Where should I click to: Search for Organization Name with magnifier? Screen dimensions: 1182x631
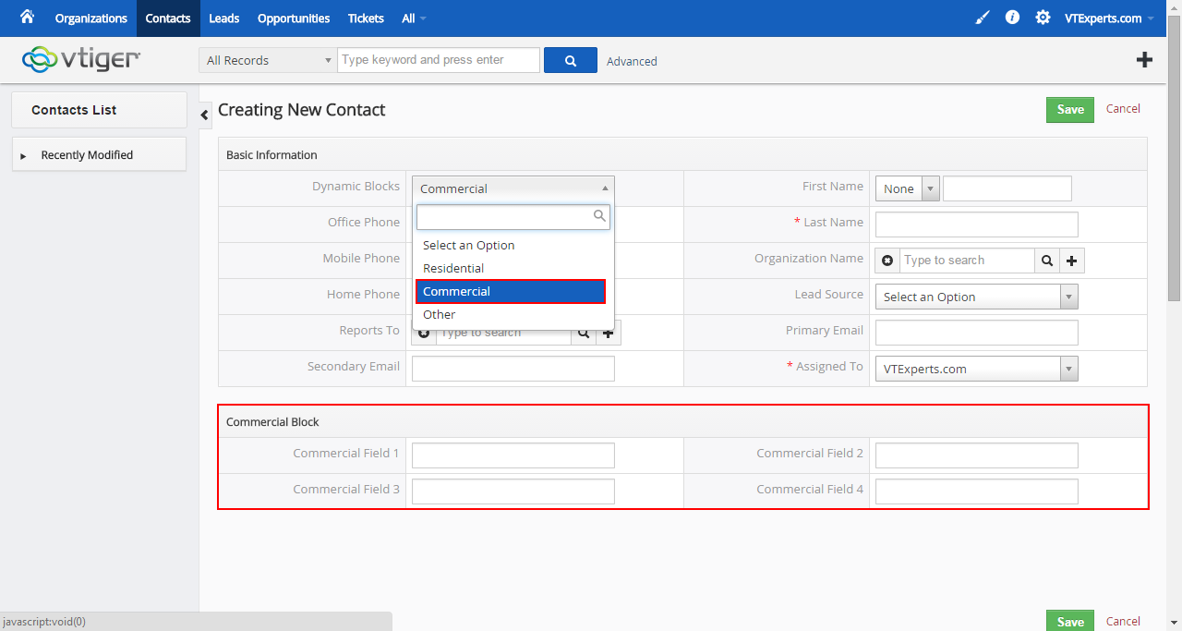[x=1046, y=261]
